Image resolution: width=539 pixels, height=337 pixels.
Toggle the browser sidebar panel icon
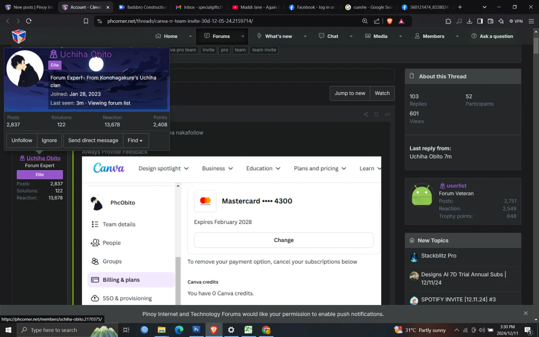click(x=480, y=21)
